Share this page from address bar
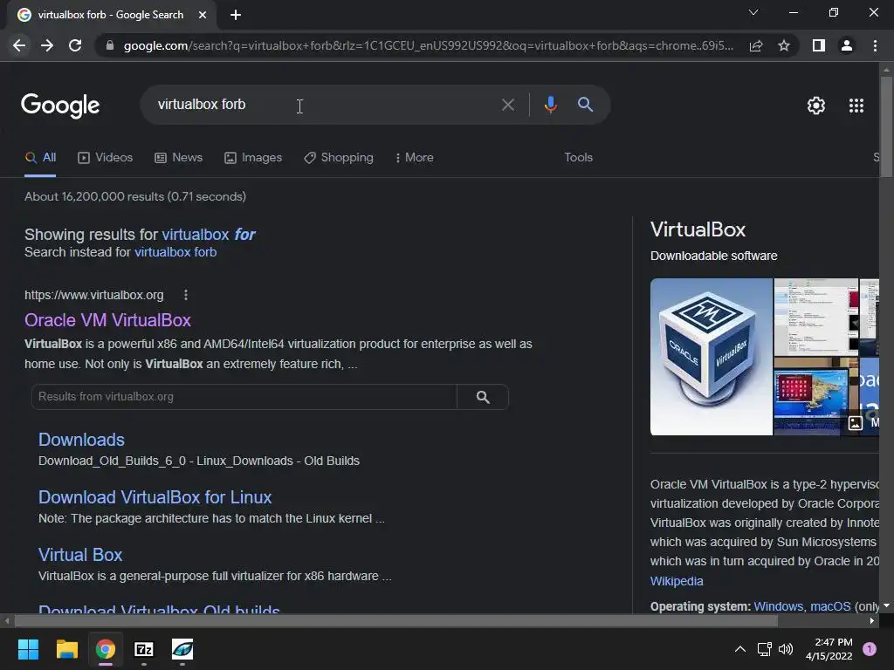 pyautogui.click(x=756, y=45)
